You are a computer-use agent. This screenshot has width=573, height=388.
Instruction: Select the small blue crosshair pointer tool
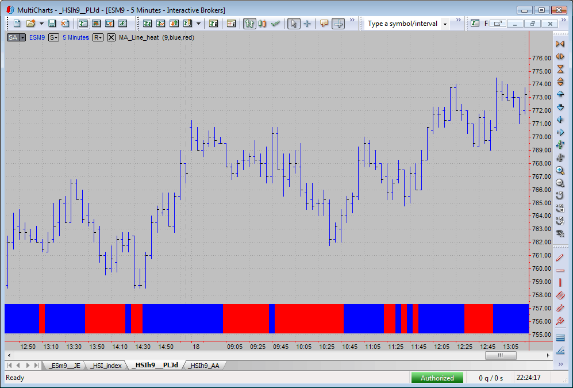coord(307,24)
